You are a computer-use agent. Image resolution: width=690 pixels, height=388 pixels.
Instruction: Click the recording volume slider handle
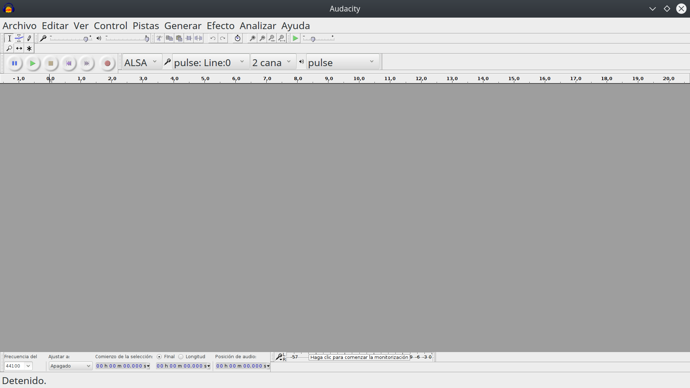click(x=86, y=40)
